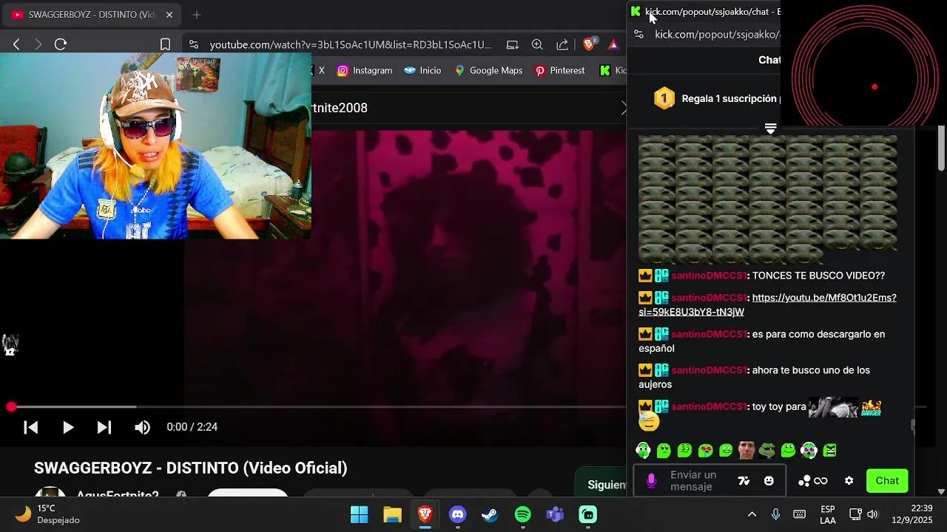Open Kick chat settings gear
The width and height of the screenshot is (947, 532).
pos(849,481)
